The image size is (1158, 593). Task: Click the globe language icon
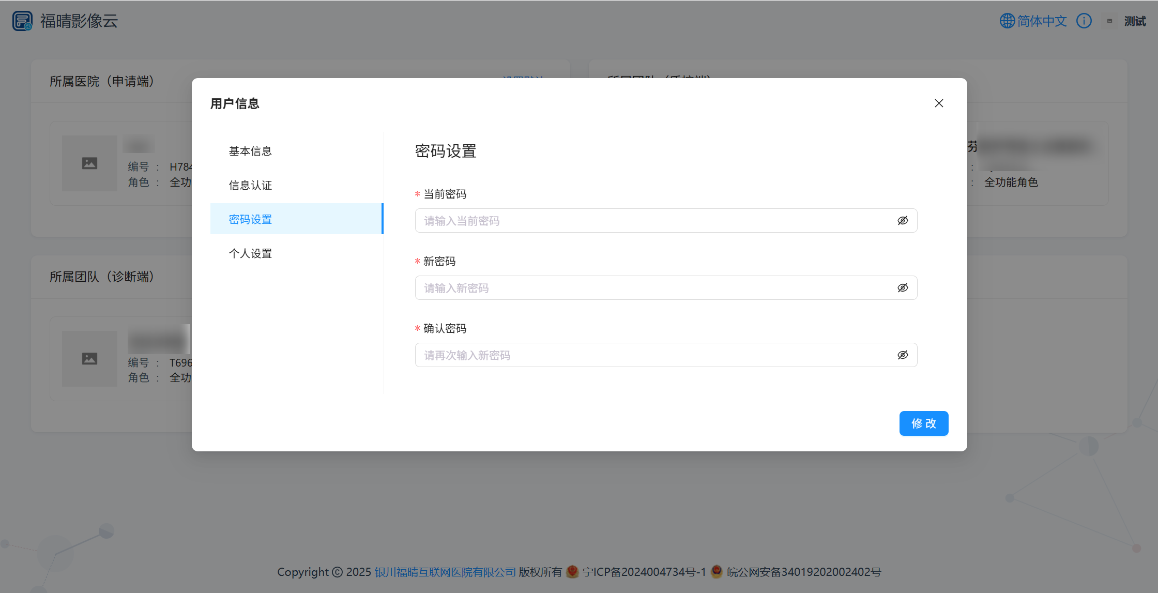pyautogui.click(x=1007, y=21)
